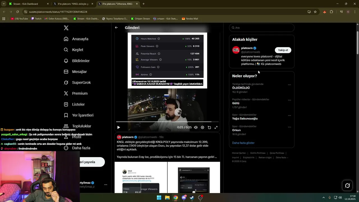Open video settings gear
This screenshot has height=202, width=359.
coord(202,127)
